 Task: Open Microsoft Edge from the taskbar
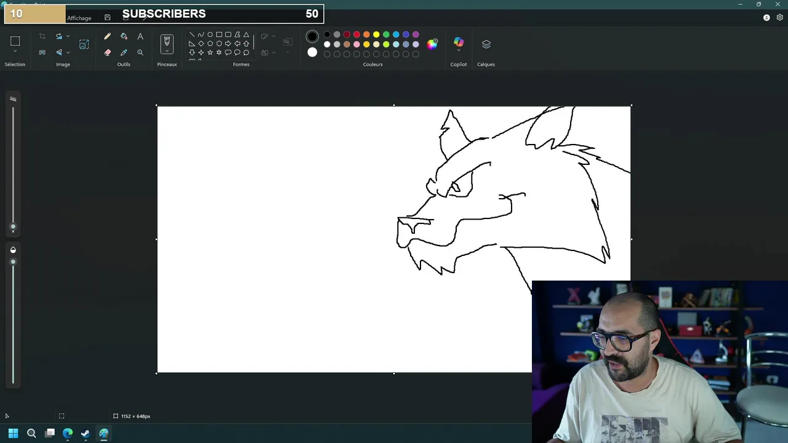(x=68, y=433)
